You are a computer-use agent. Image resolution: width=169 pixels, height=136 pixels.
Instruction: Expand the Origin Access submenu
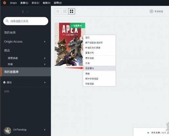tap(45, 42)
